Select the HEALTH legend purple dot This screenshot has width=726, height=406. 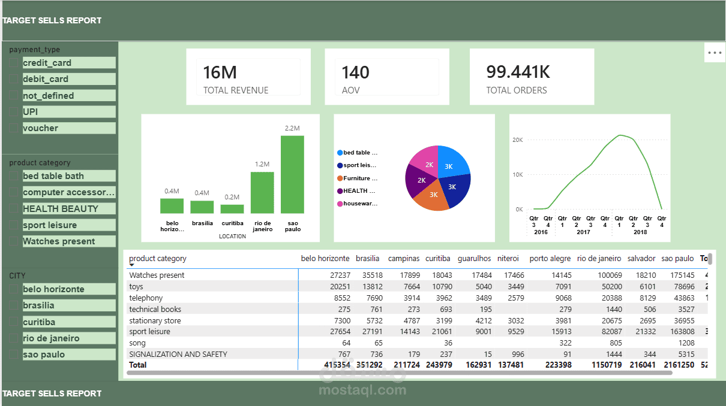[340, 191]
